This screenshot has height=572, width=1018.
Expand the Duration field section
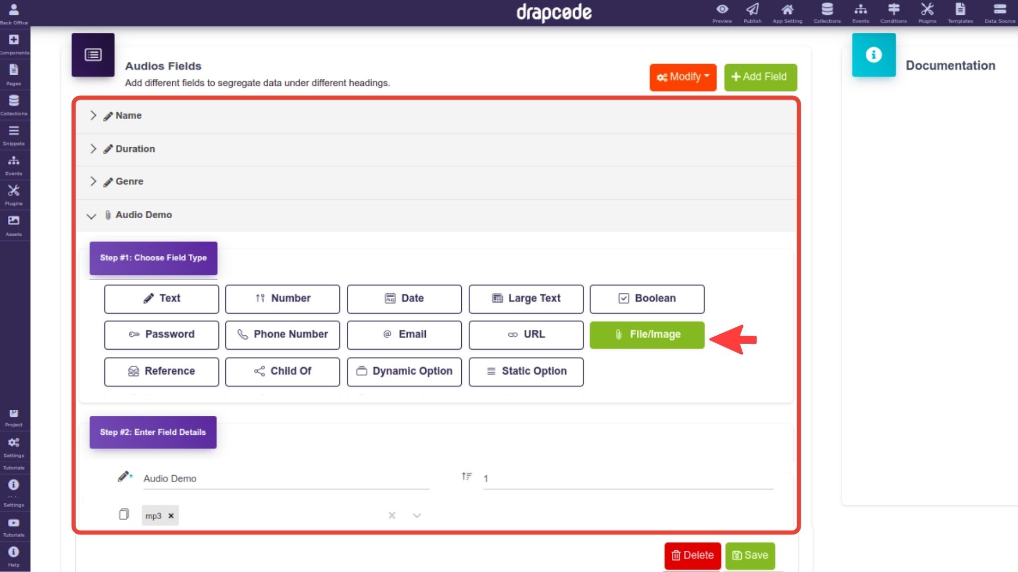(92, 149)
